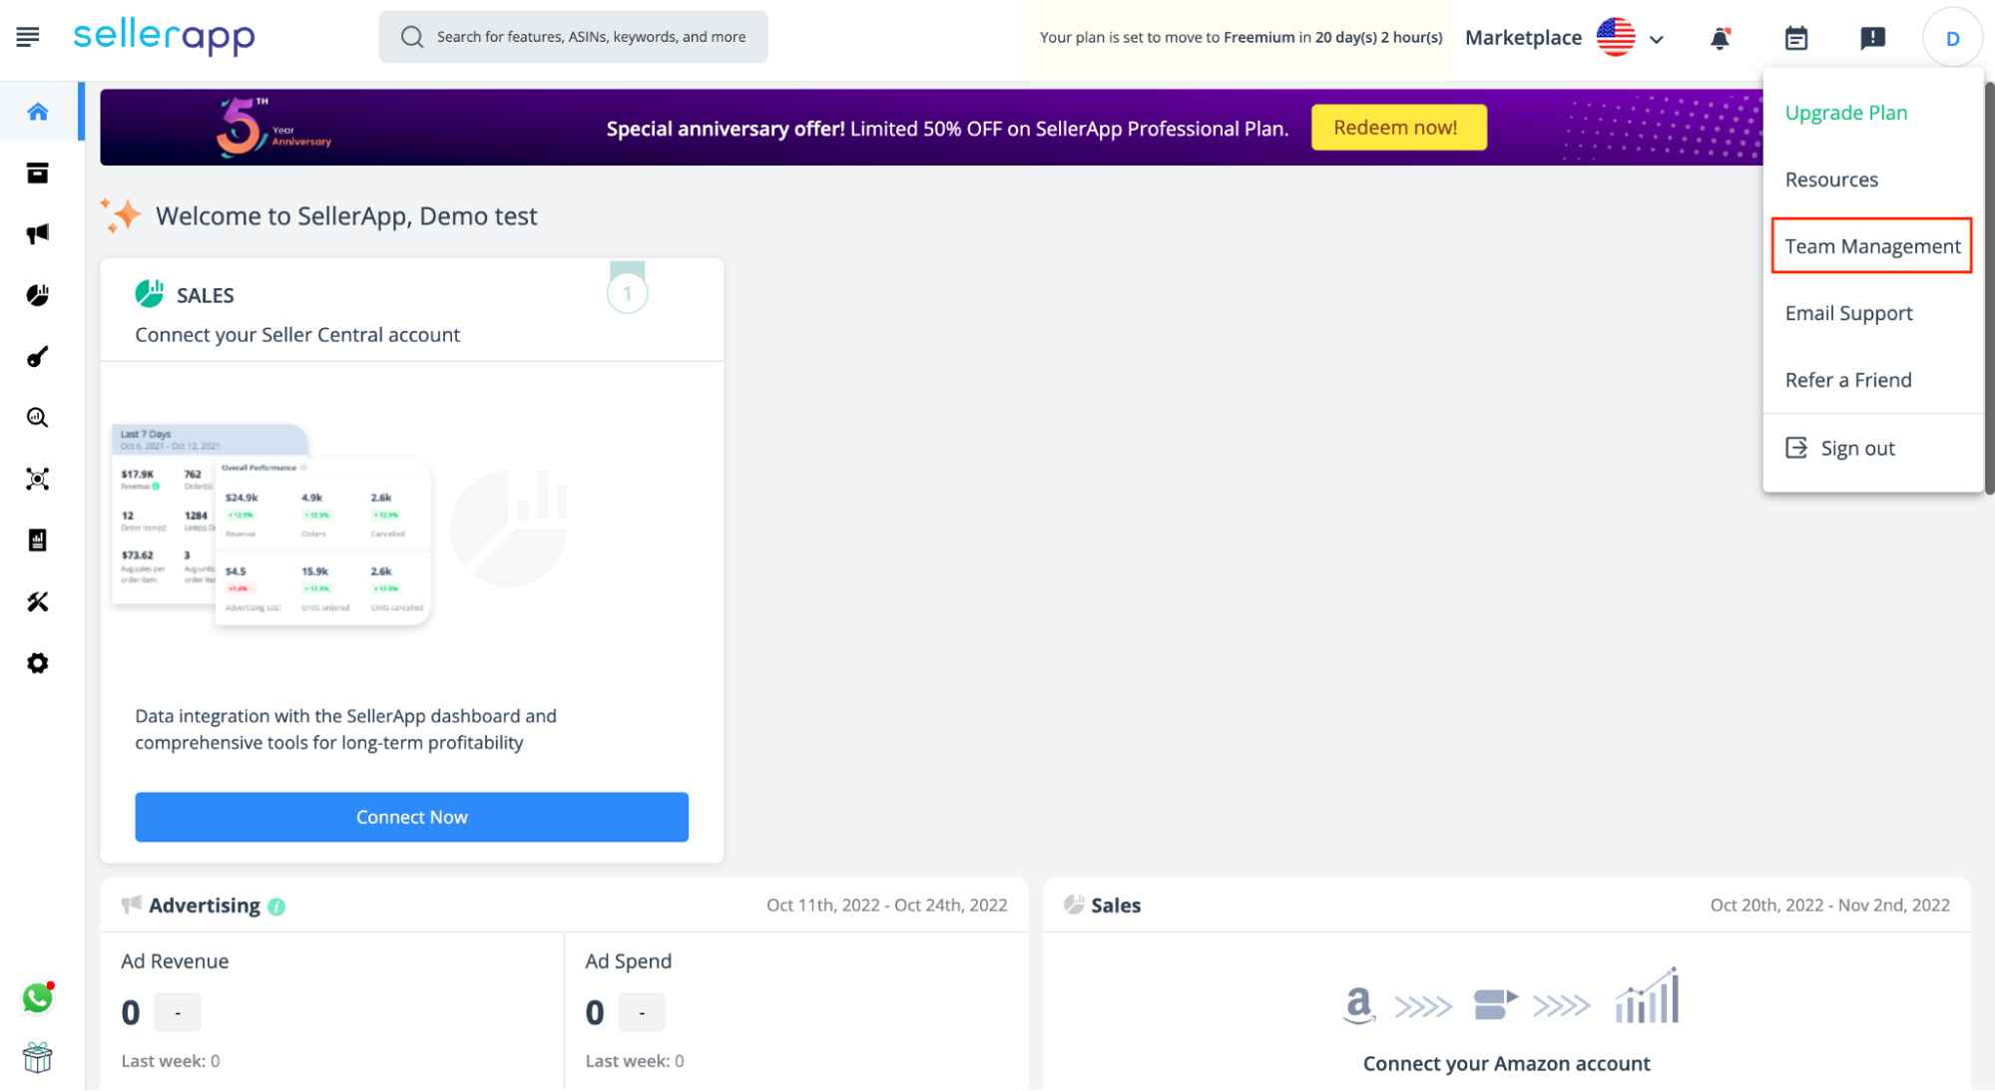The height and width of the screenshot is (1091, 1995).
Task: Click the 'Ad Revenue' label
Action: click(175, 961)
